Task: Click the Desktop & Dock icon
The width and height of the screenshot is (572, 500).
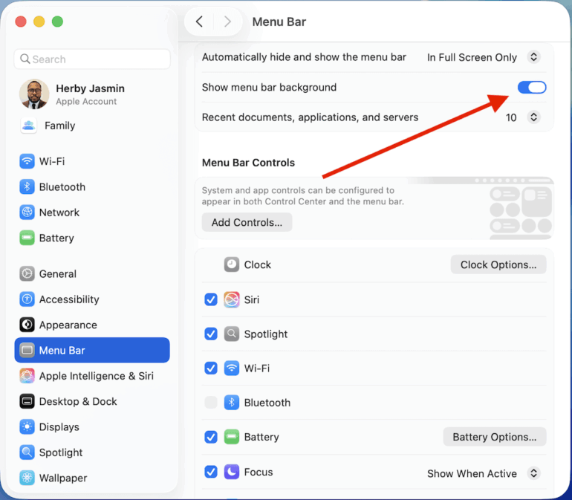Action: pyautogui.click(x=27, y=401)
